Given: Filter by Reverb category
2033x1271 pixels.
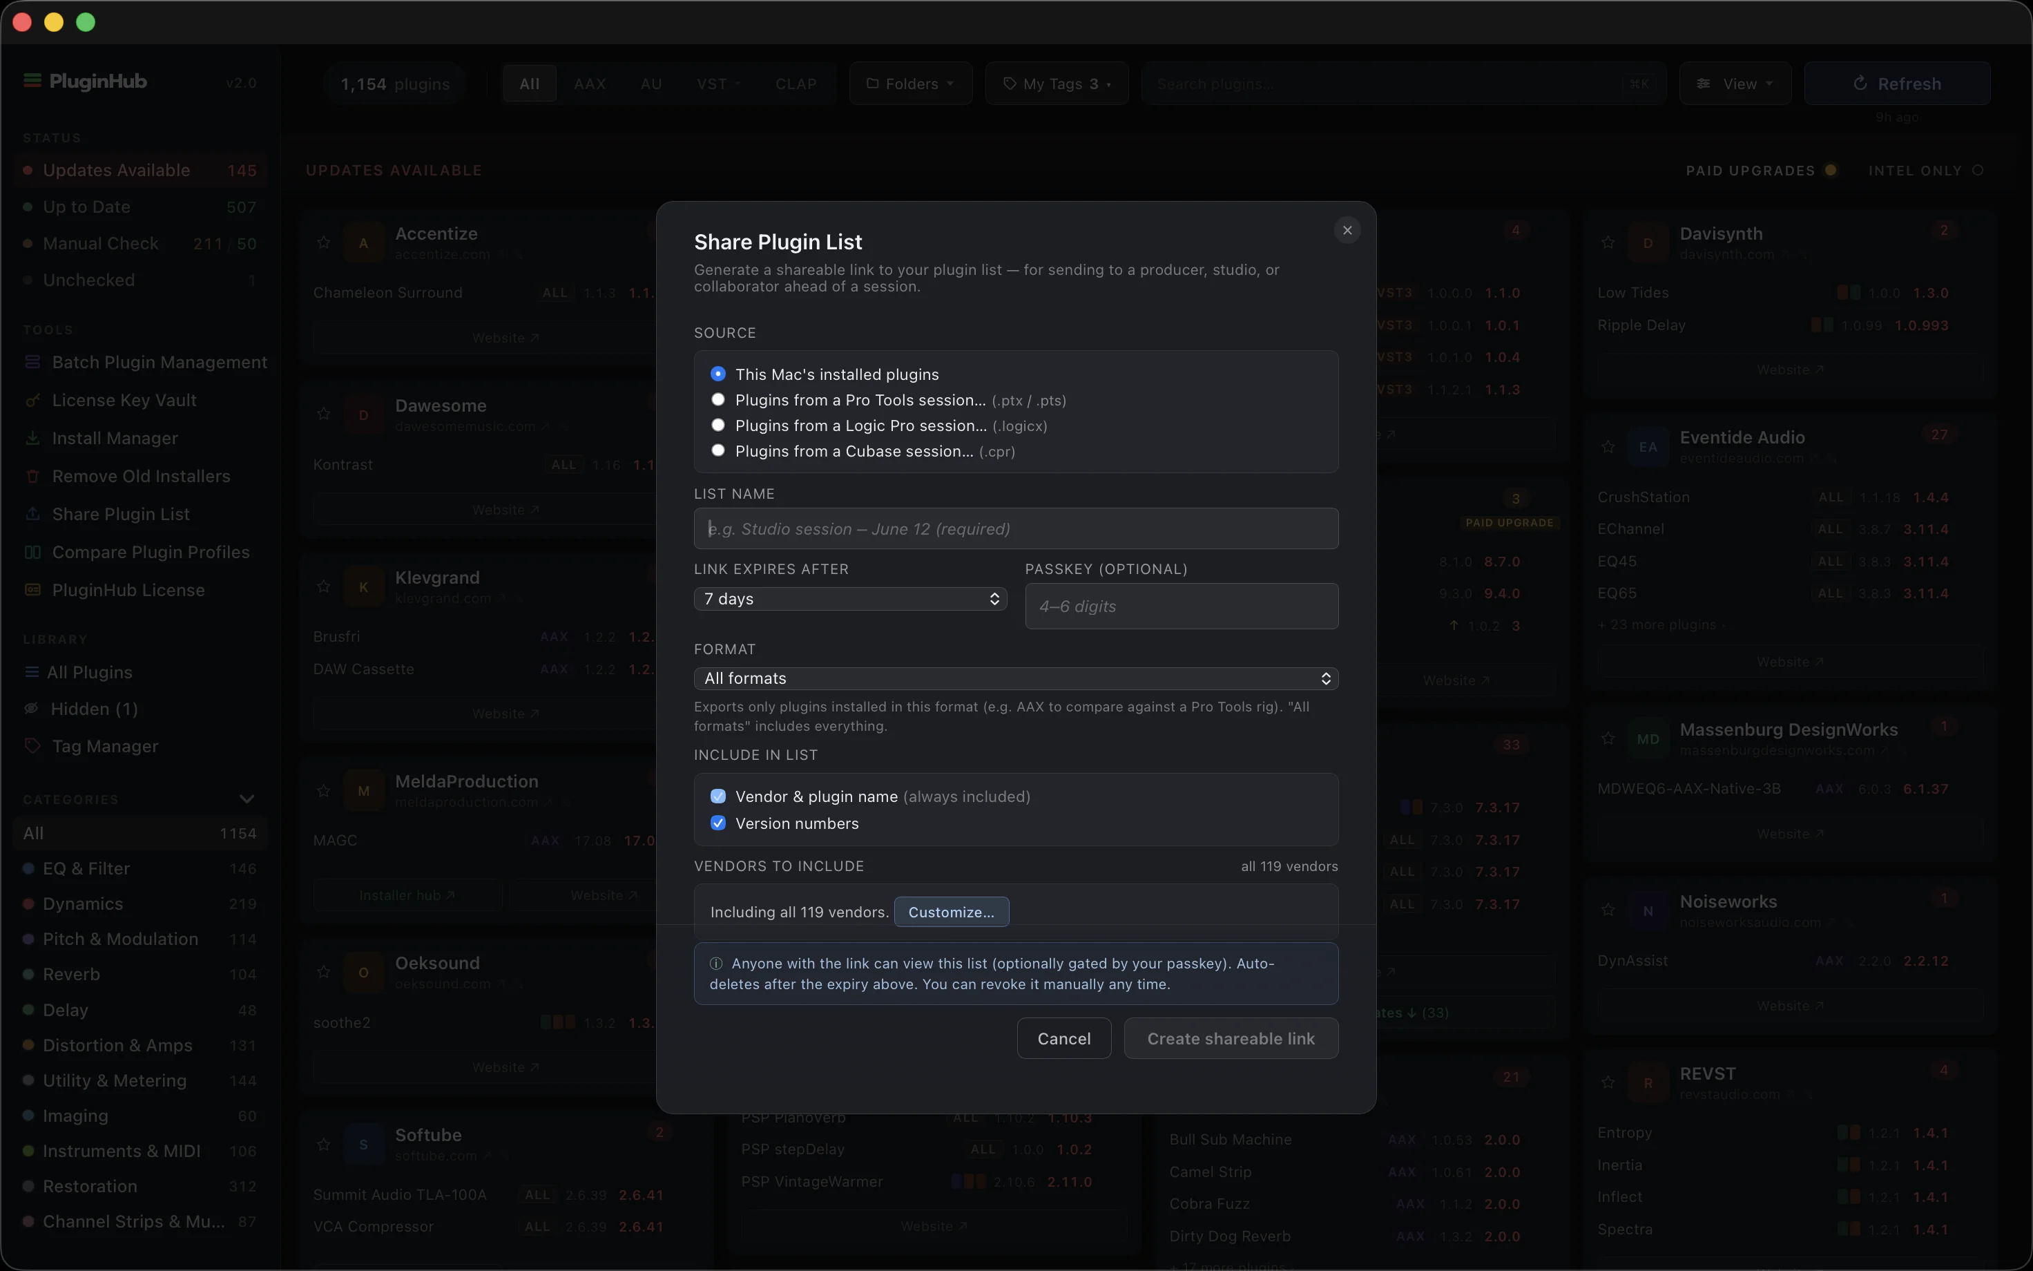Looking at the screenshot, I should pyautogui.click(x=140, y=974).
